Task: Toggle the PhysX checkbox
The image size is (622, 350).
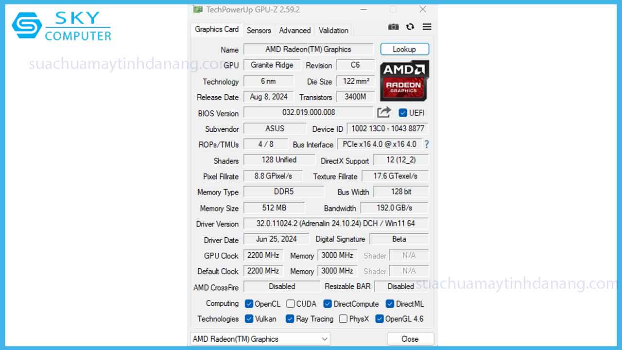Action: (x=343, y=319)
